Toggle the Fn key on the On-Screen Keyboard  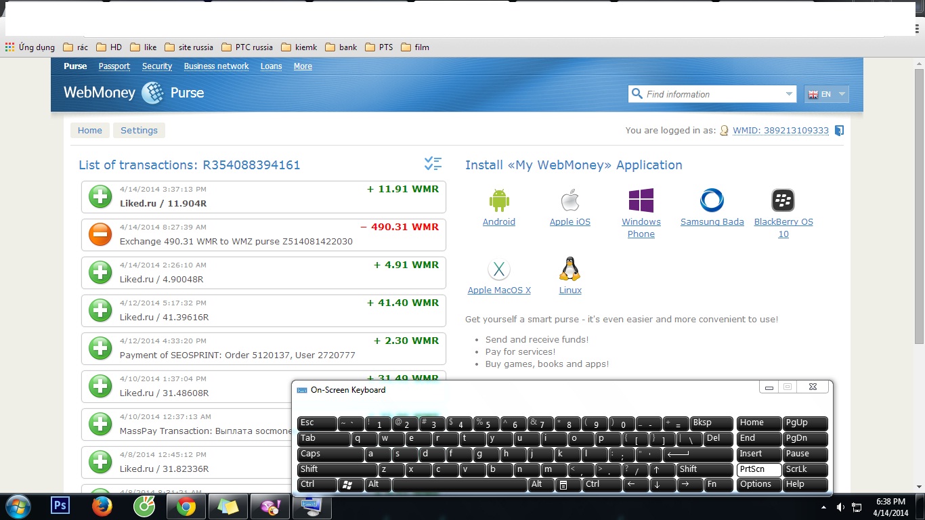[x=719, y=485]
